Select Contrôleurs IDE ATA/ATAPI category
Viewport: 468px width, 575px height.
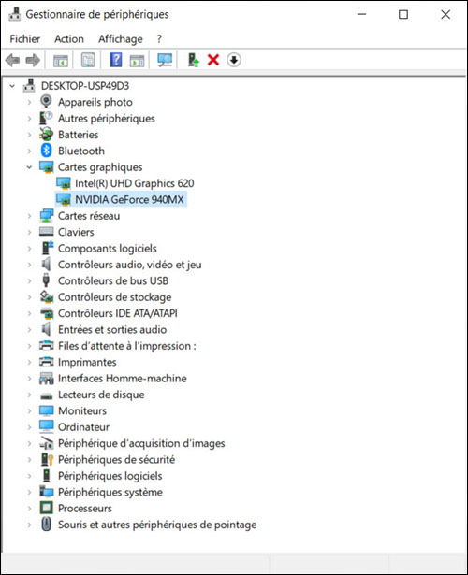118,313
